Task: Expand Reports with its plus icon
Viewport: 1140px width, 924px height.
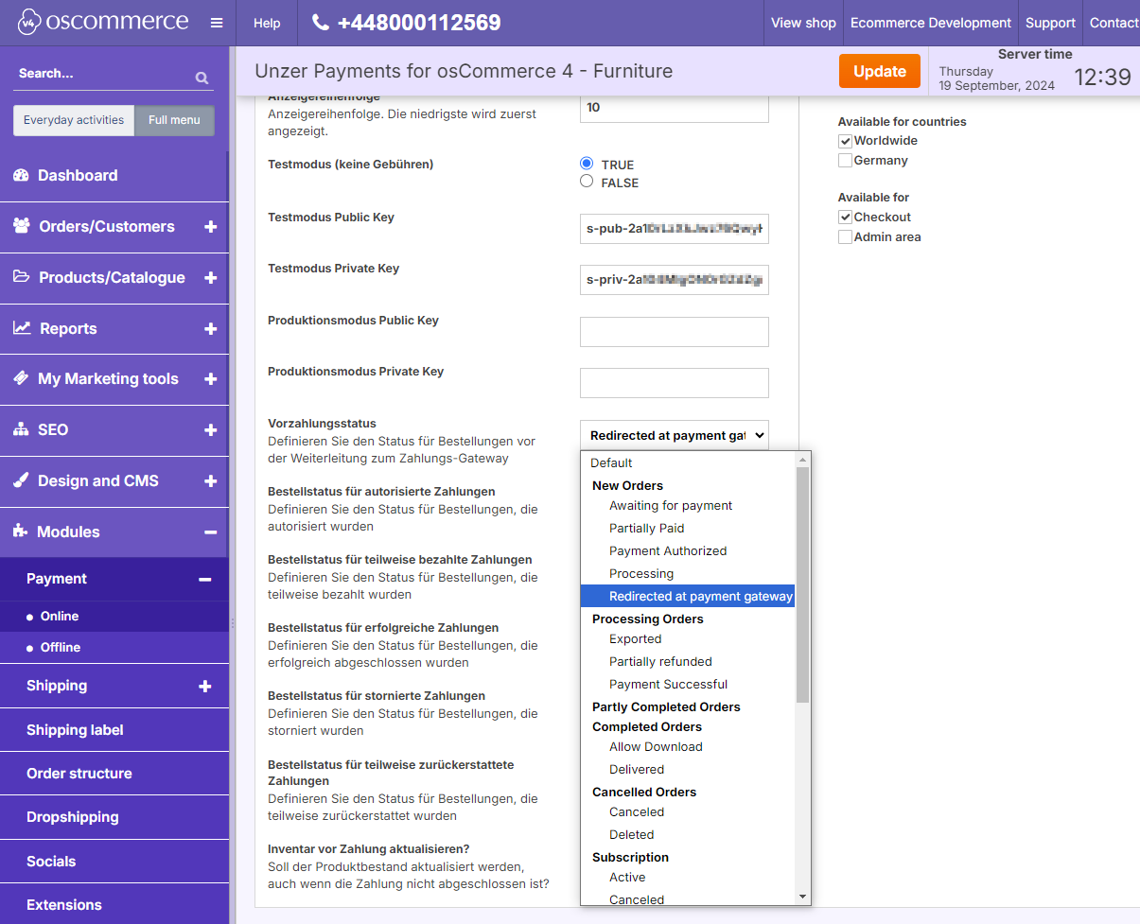Action: pyautogui.click(x=210, y=329)
